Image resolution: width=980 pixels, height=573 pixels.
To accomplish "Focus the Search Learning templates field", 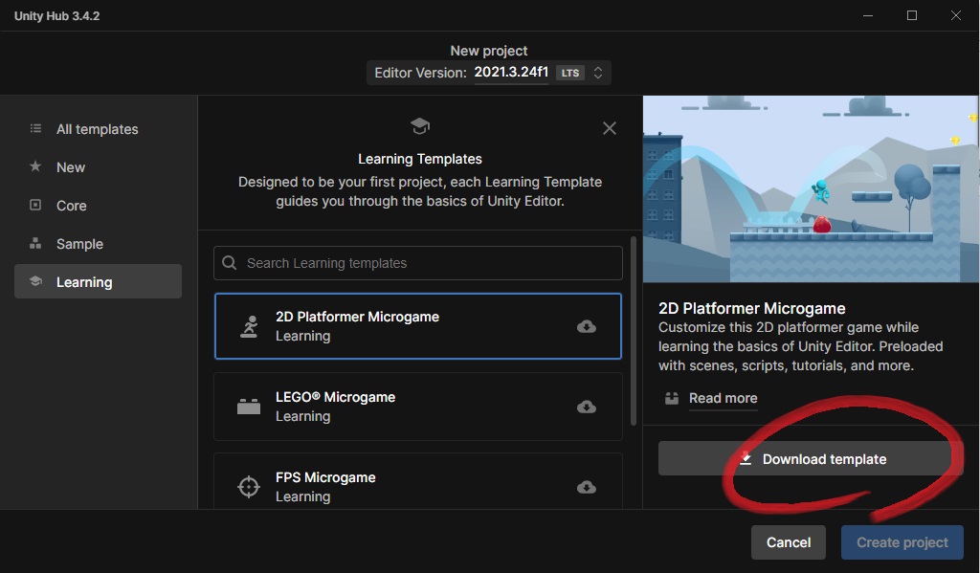I will coord(418,263).
